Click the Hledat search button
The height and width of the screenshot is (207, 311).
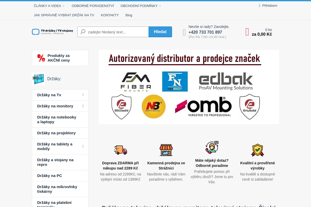coord(160,32)
